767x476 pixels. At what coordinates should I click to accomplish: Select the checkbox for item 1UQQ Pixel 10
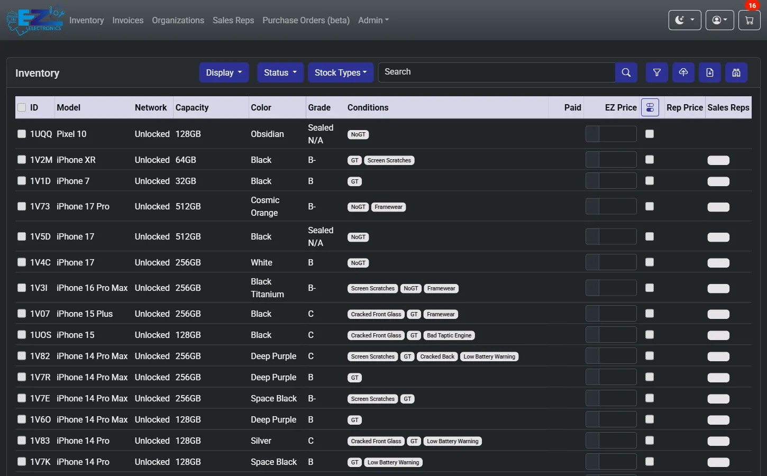(x=21, y=134)
